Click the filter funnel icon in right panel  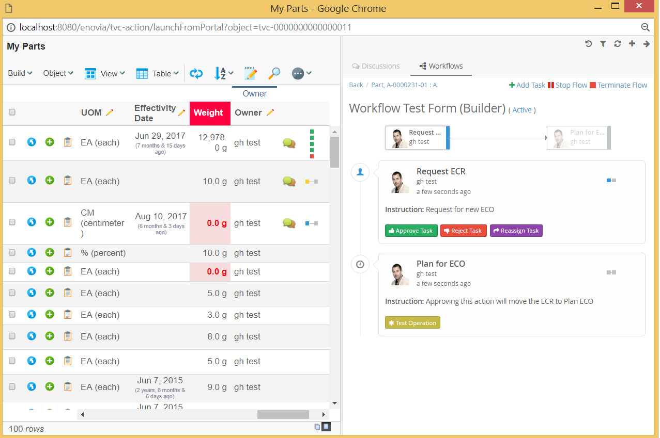pos(603,44)
